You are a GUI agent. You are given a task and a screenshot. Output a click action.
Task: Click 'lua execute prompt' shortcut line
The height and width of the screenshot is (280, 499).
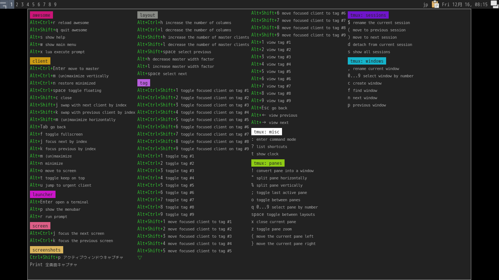tap(57, 52)
